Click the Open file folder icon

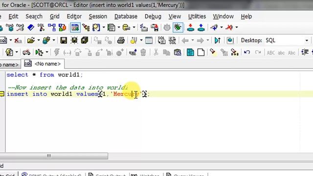point(31,41)
